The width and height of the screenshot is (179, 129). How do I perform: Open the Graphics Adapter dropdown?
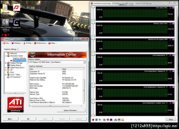coord(84,62)
